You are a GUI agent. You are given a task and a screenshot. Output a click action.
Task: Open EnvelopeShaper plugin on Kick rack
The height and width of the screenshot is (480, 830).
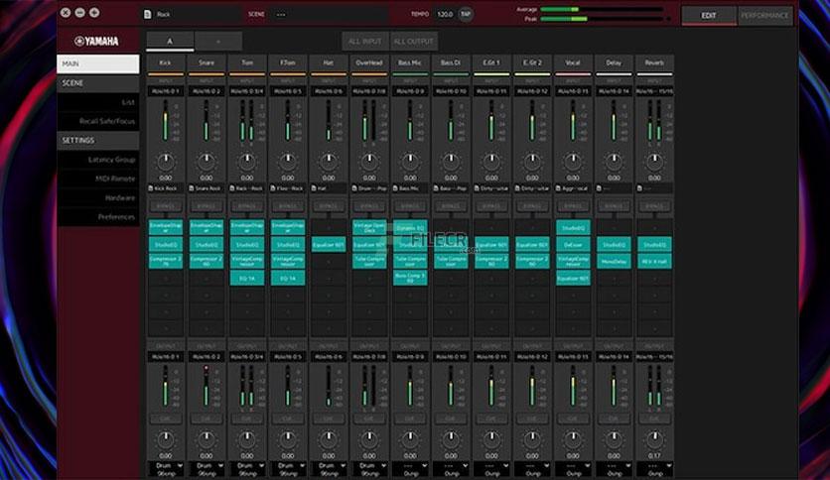[x=166, y=227]
